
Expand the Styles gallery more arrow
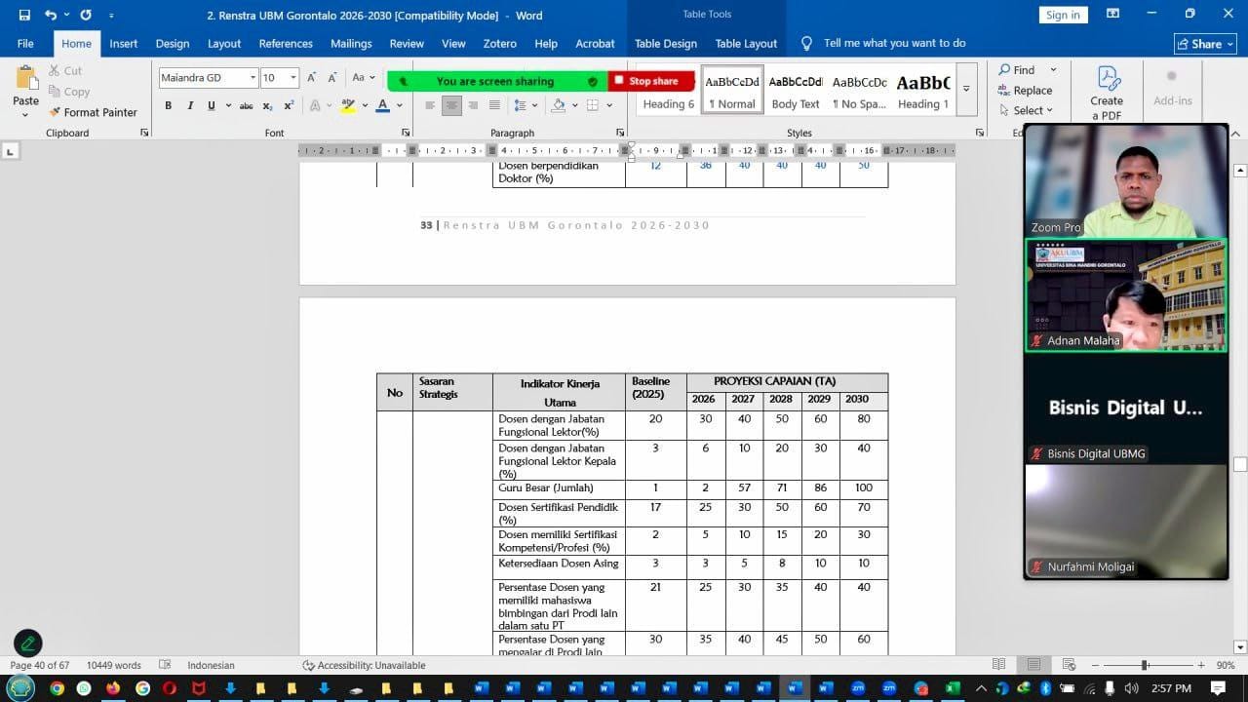[x=966, y=89]
